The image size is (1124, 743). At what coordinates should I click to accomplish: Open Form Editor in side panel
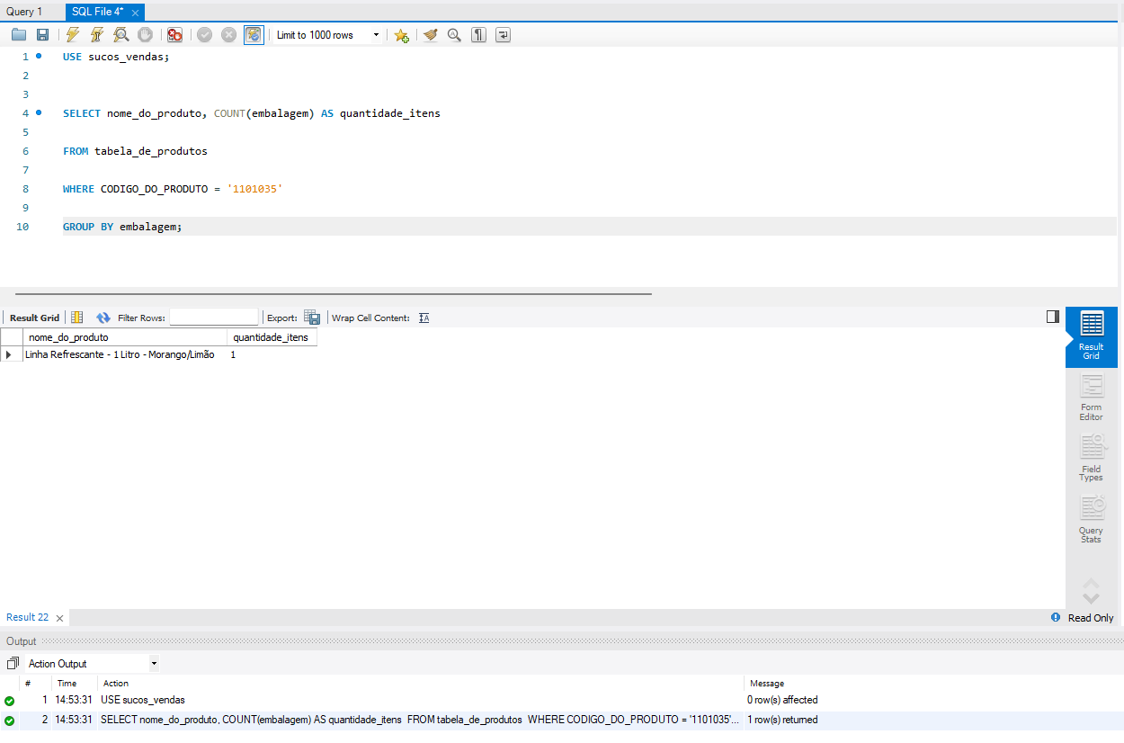pos(1092,398)
